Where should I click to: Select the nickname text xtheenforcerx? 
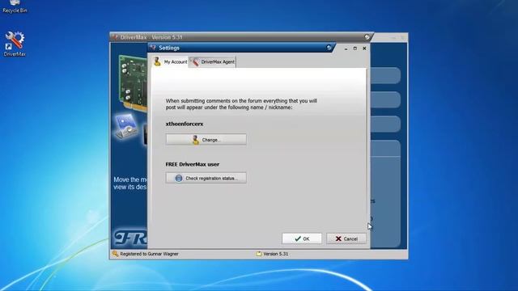pyautogui.click(x=185, y=124)
